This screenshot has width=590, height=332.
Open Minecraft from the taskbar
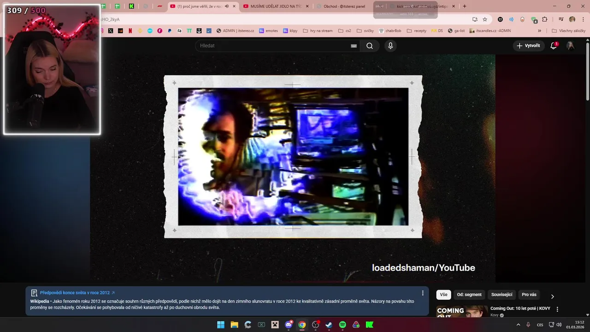[x=275, y=325]
